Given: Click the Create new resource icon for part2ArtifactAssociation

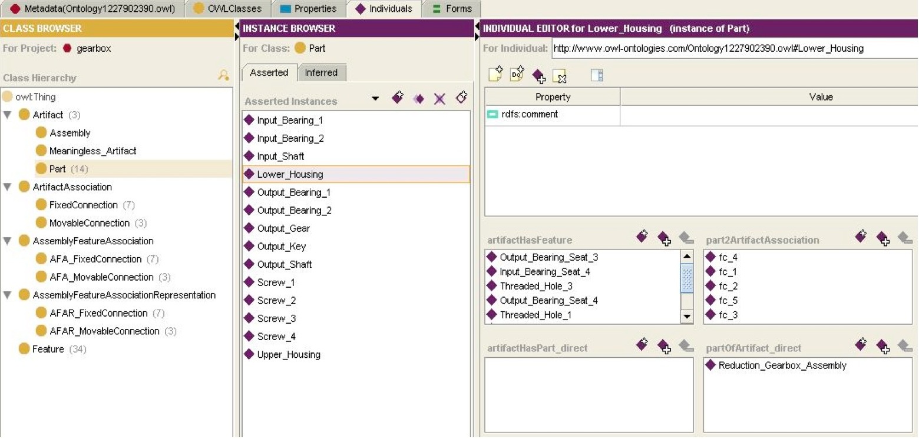Looking at the screenshot, I should point(861,237).
